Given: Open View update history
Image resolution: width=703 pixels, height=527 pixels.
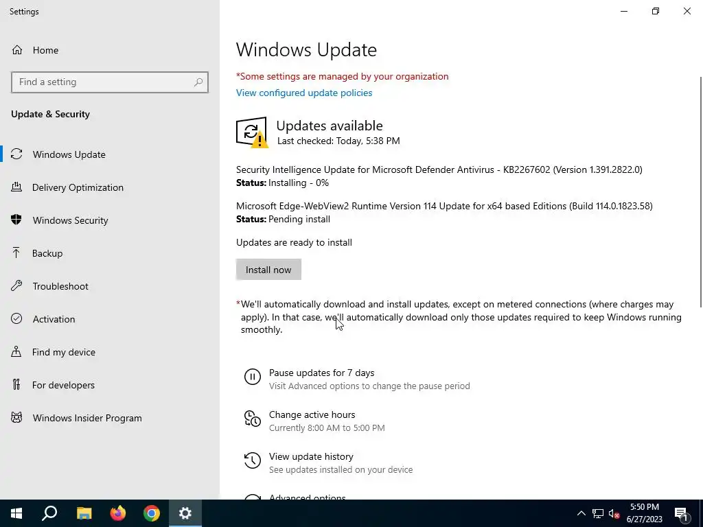Looking at the screenshot, I should [x=329, y=462].
